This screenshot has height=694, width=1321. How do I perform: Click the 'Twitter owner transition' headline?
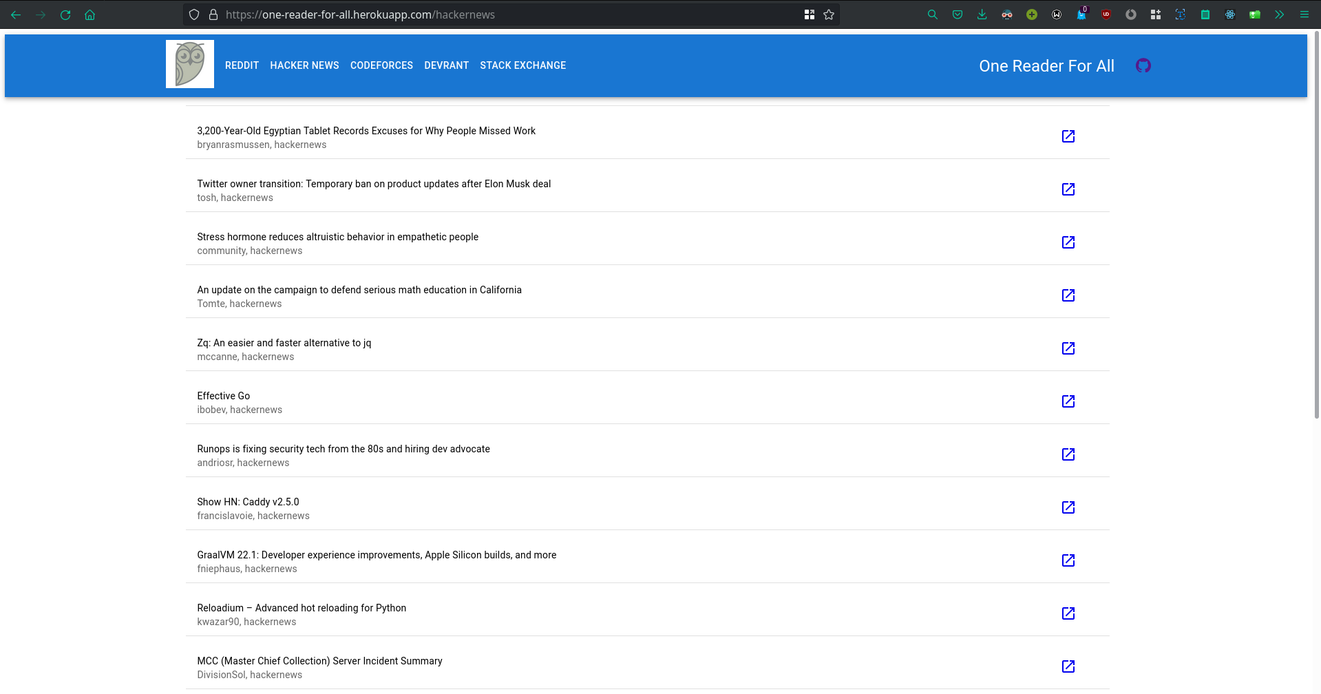pos(374,184)
